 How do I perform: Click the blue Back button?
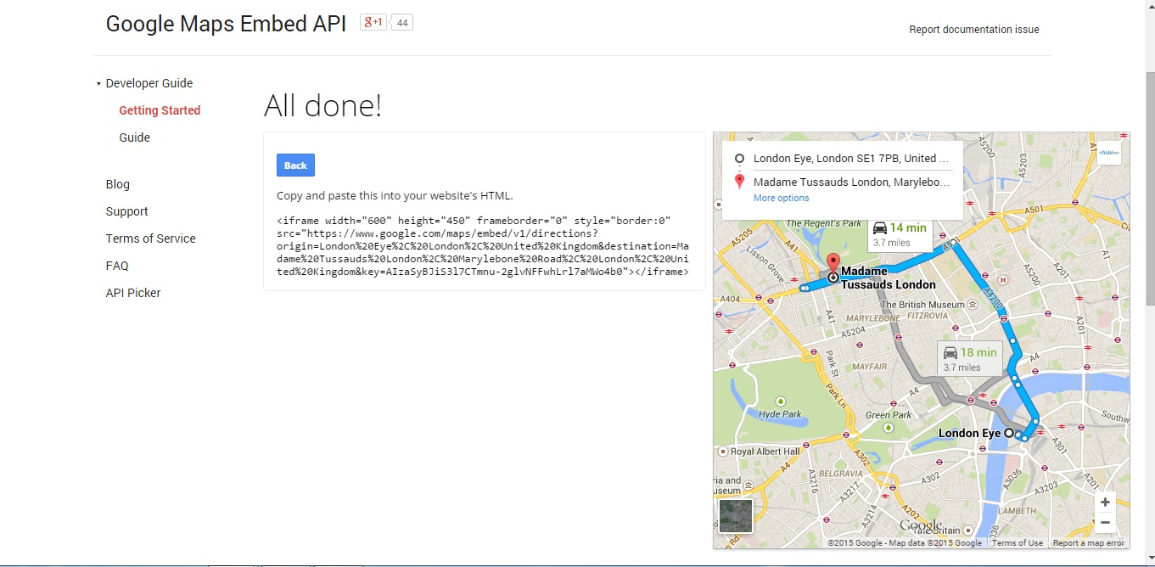pyautogui.click(x=295, y=166)
